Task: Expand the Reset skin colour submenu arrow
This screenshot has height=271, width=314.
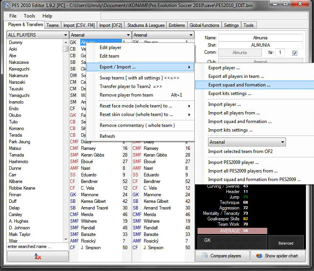Action: click(x=189, y=114)
